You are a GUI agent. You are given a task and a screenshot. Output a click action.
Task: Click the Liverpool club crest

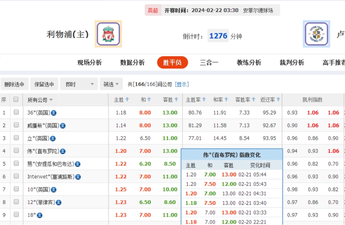[108, 34]
